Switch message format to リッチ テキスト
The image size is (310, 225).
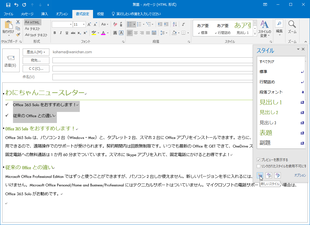36,35
